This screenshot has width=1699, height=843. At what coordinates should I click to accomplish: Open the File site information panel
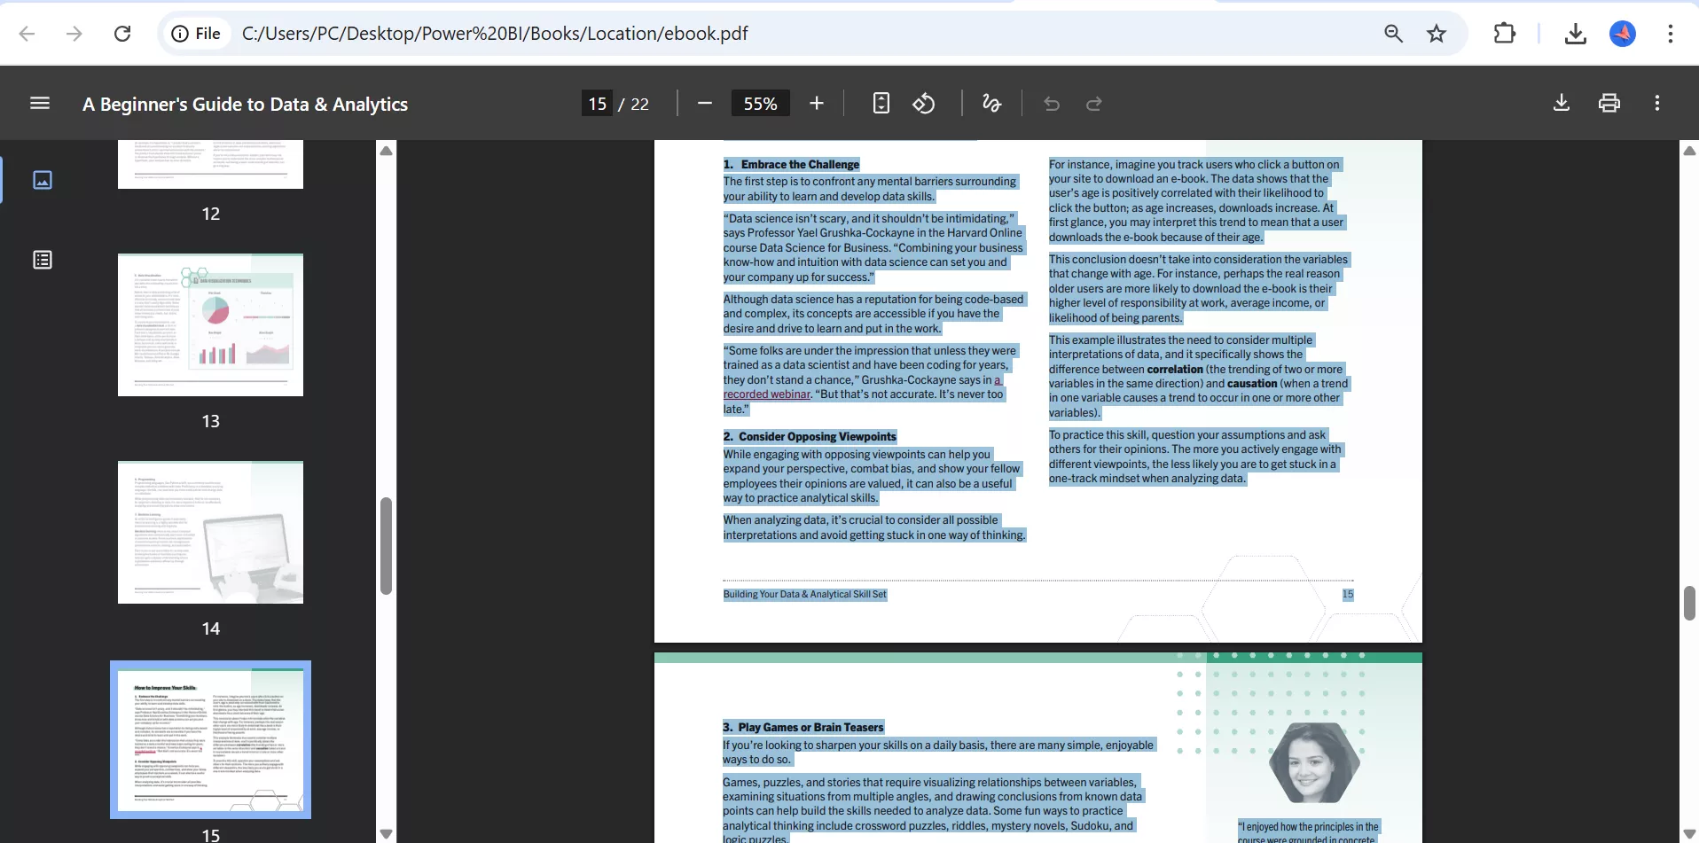pyautogui.click(x=195, y=34)
